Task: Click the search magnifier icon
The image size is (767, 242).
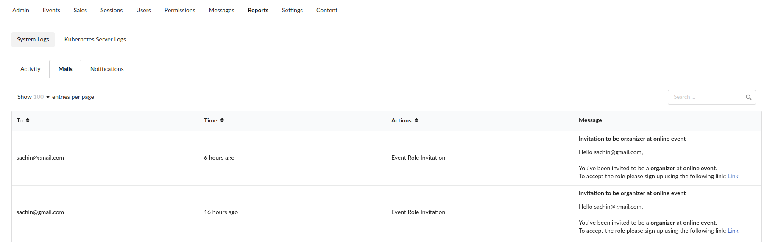Action: pyautogui.click(x=748, y=97)
